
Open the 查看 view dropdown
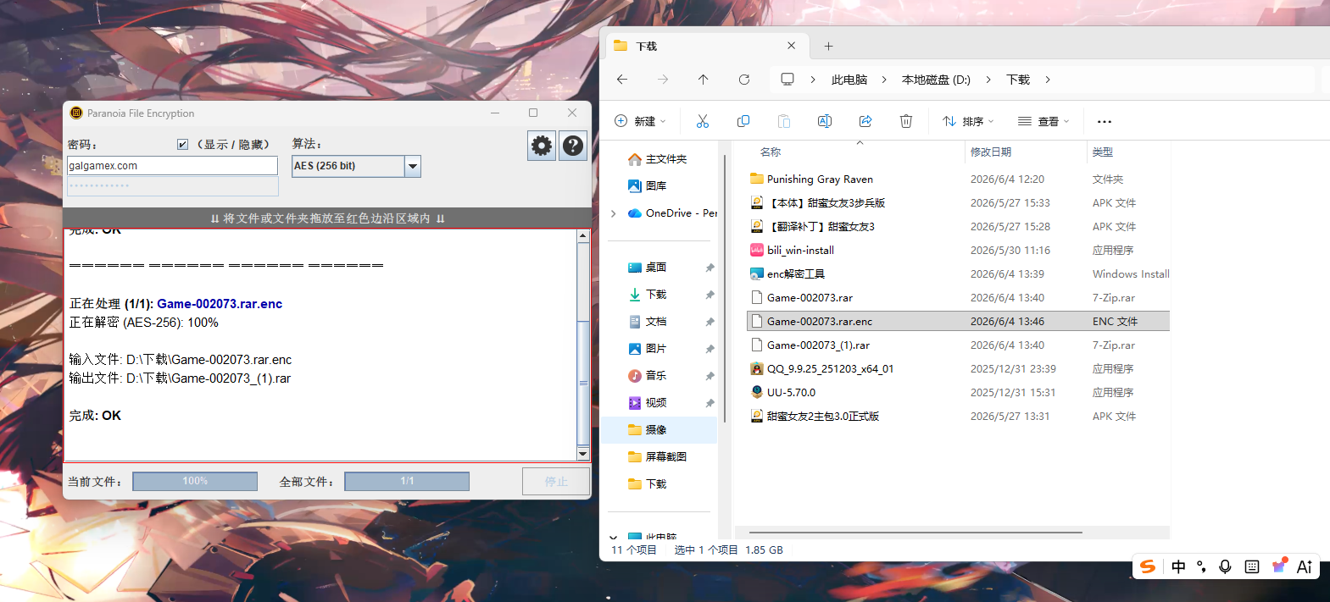[1043, 121]
